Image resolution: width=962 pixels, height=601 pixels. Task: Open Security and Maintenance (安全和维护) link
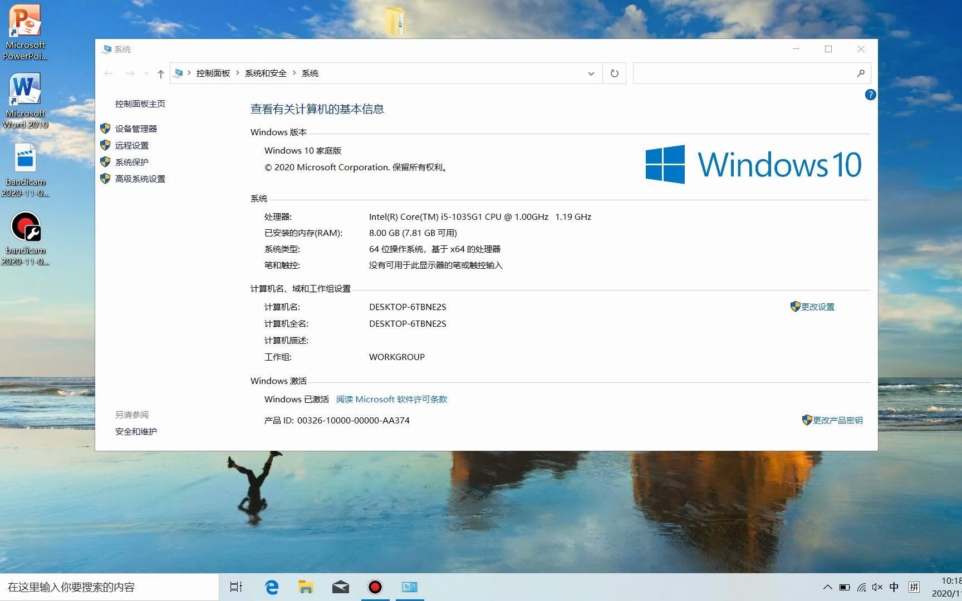[136, 431]
